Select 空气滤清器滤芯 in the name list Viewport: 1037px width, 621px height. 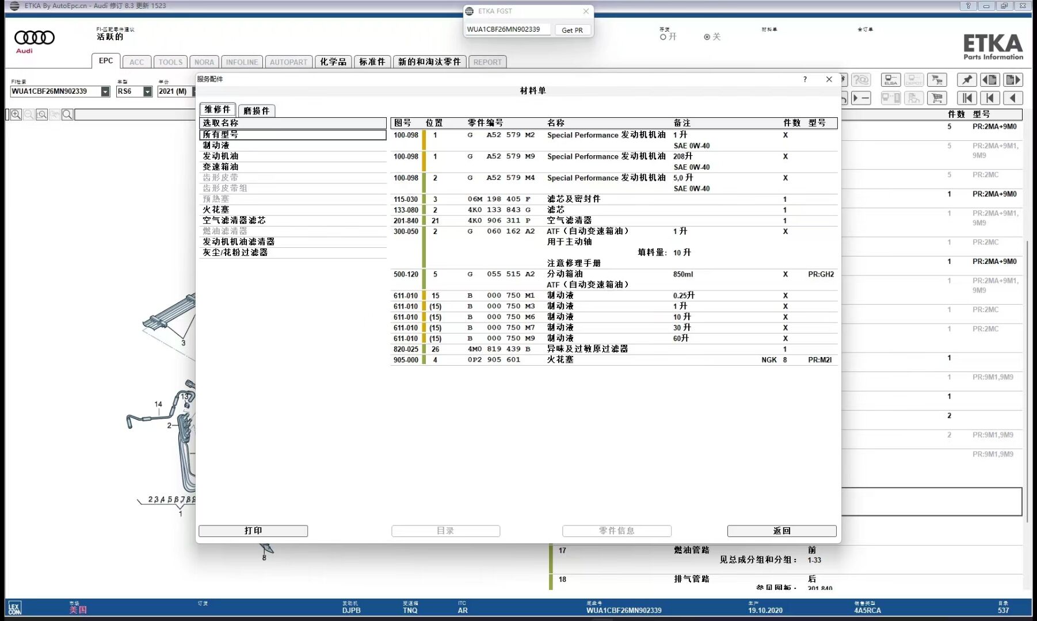(x=293, y=220)
